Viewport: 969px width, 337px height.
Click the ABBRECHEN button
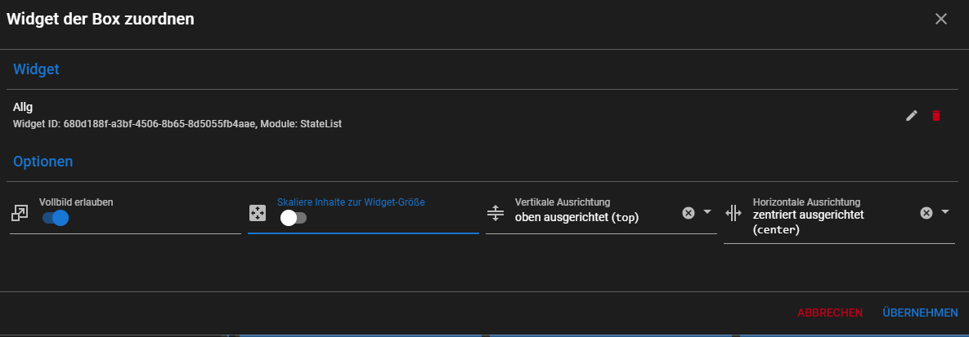[830, 313]
